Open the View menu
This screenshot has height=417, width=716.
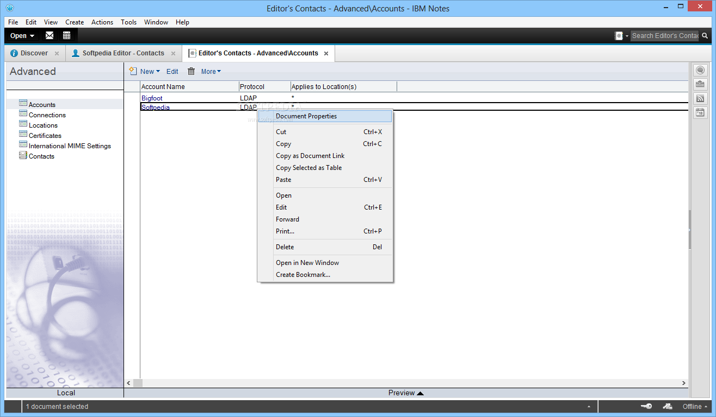coord(51,22)
